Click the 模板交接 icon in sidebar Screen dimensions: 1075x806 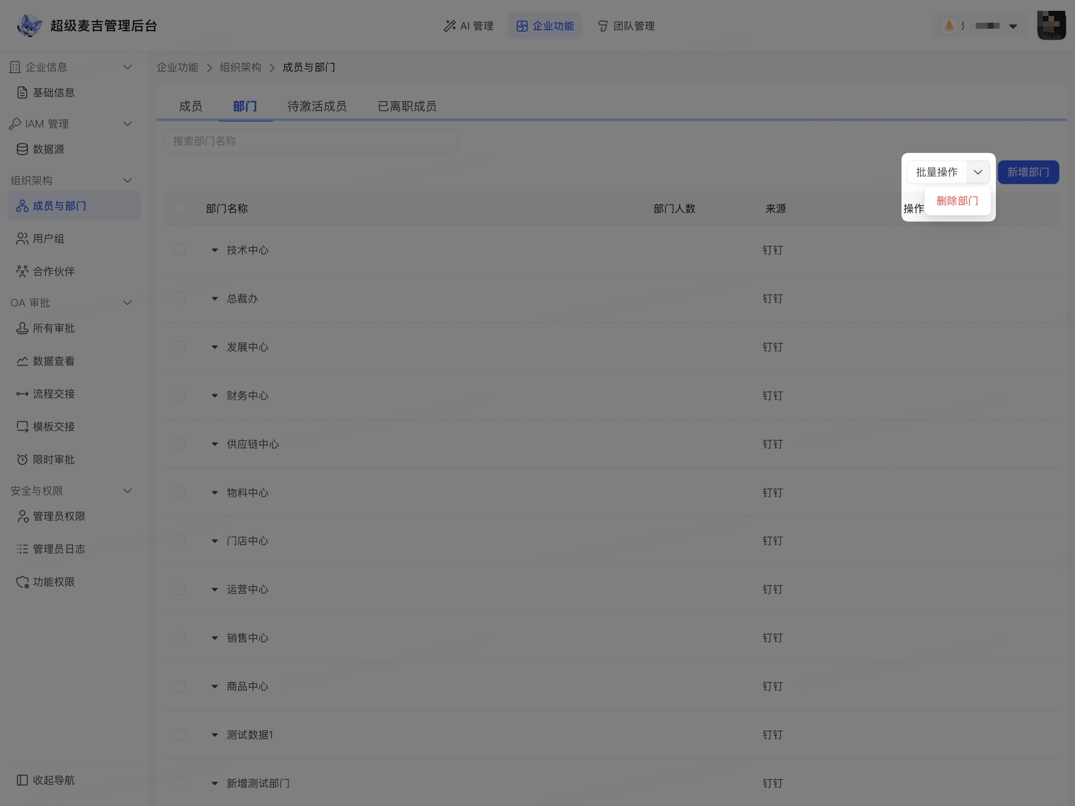coord(22,427)
